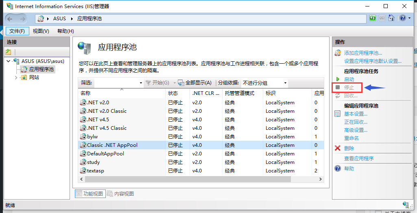Click v4.0 in the textasp row

[x=197, y=170]
